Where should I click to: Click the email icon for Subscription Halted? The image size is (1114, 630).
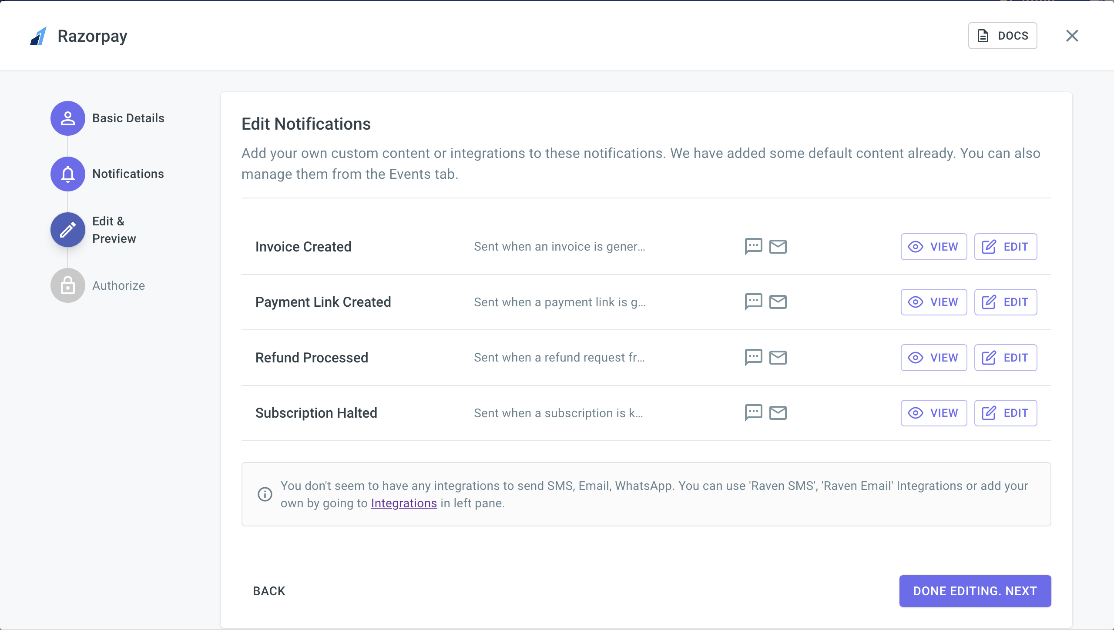point(778,412)
